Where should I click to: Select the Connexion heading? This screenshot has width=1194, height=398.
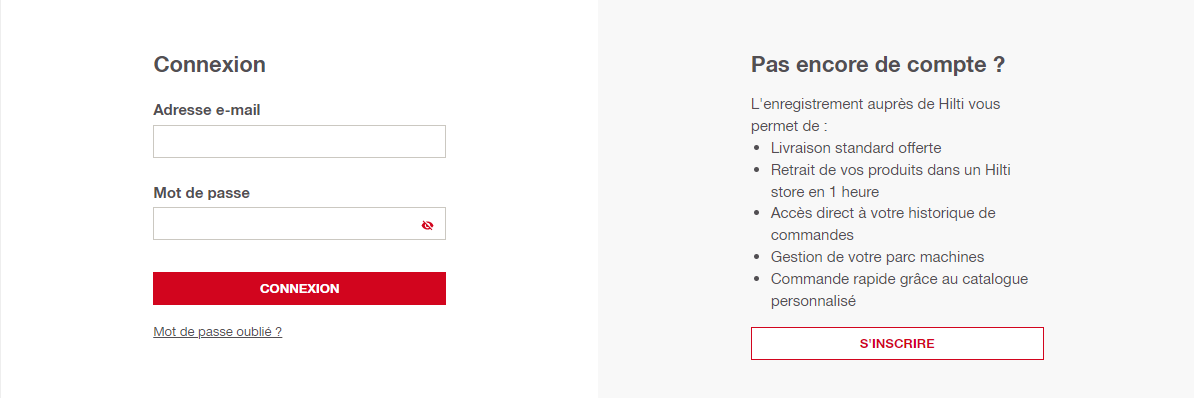coord(210,64)
